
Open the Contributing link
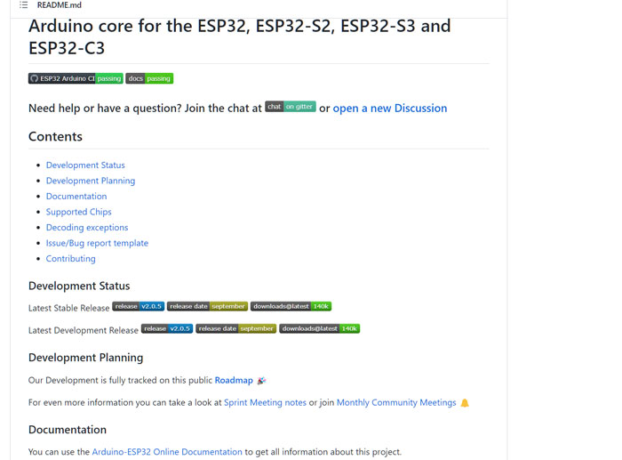point(70,259)
